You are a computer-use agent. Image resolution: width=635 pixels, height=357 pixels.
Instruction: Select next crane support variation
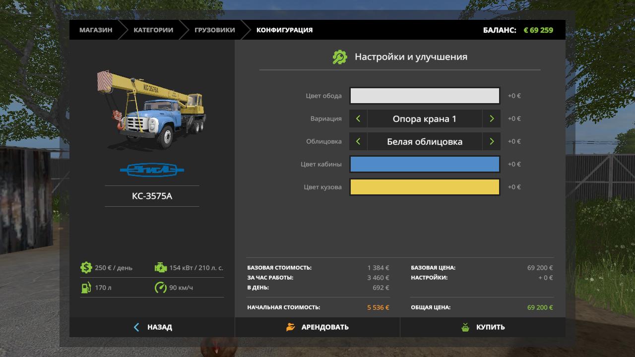[x=492, y=119]
